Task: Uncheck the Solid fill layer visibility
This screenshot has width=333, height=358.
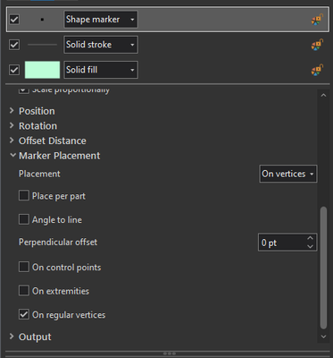Action: click(x=14, y=70)
